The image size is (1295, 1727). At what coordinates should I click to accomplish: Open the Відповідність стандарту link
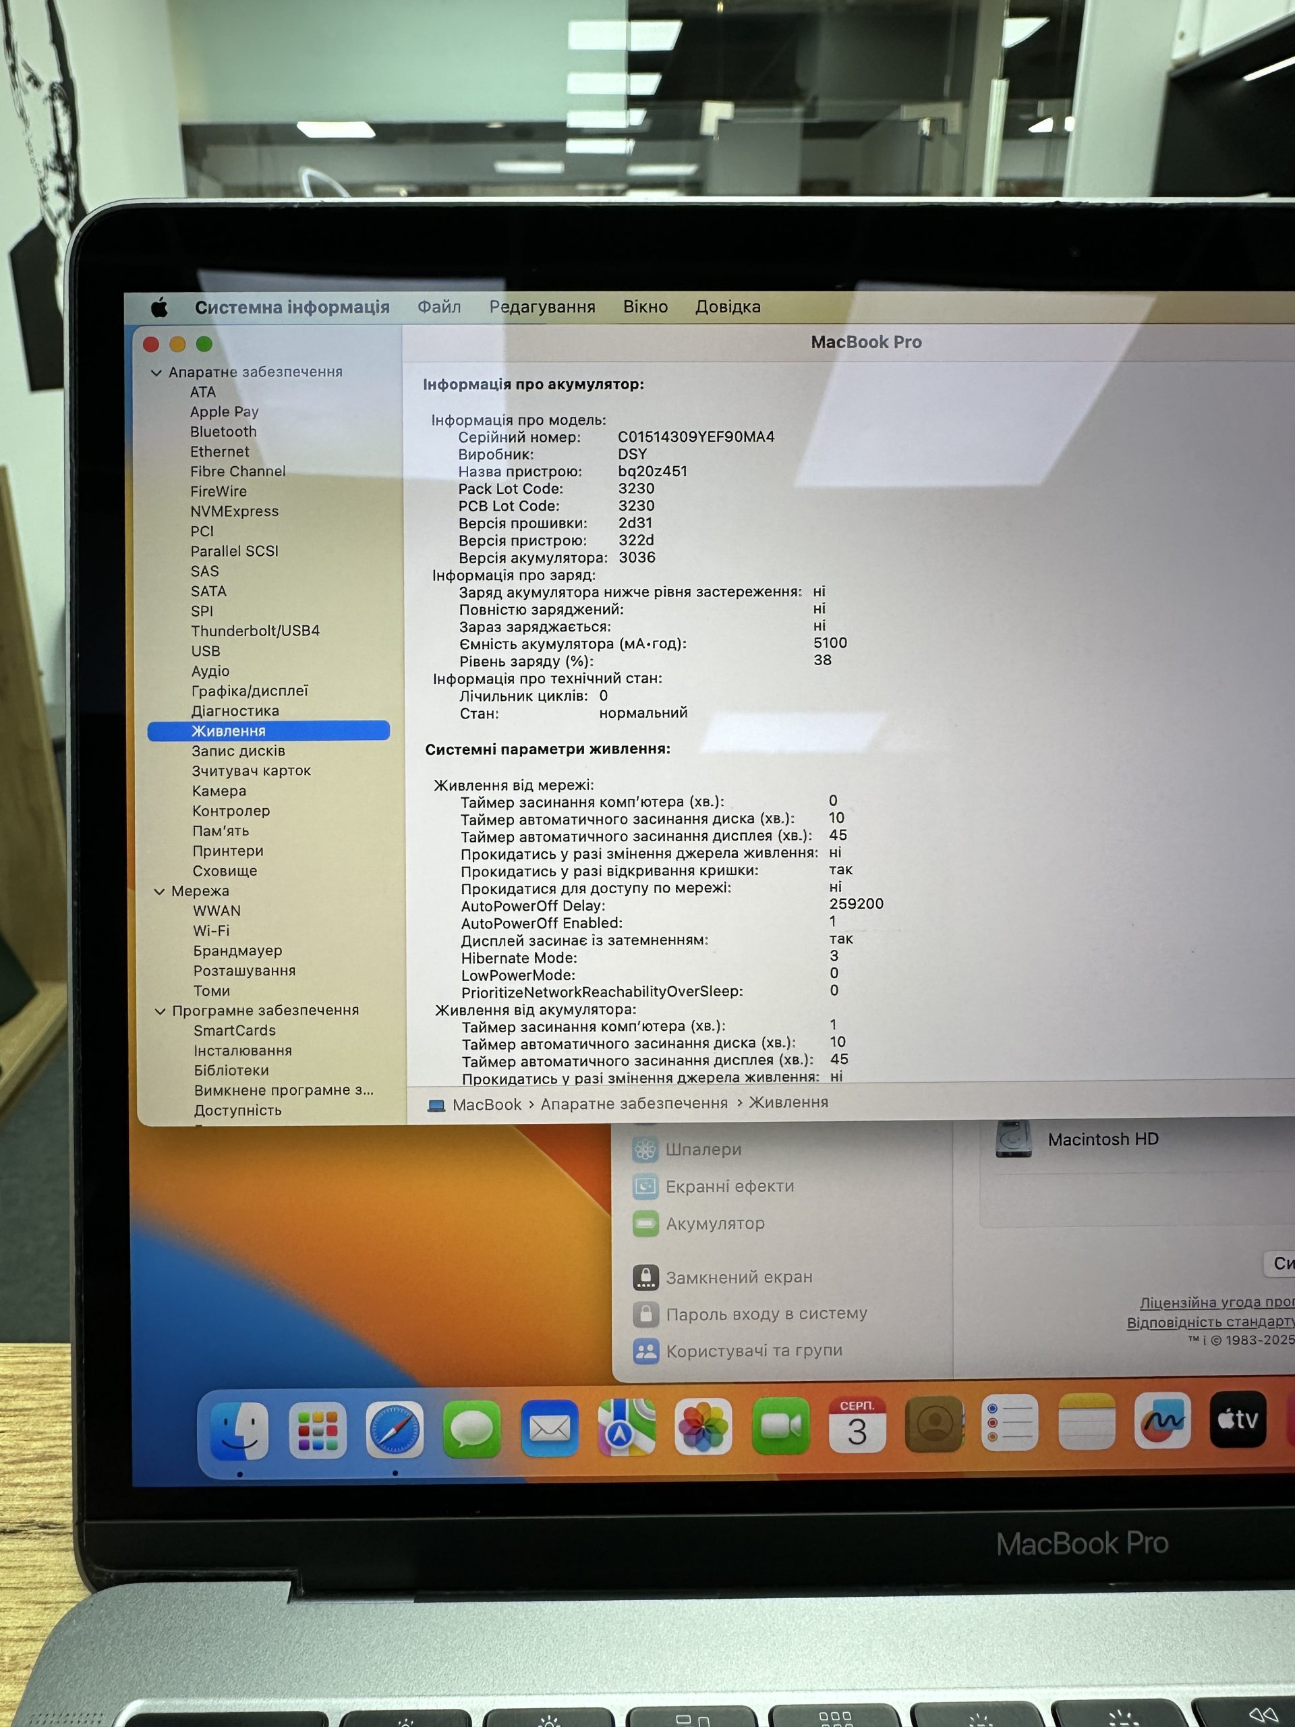coord(1210,1322)
